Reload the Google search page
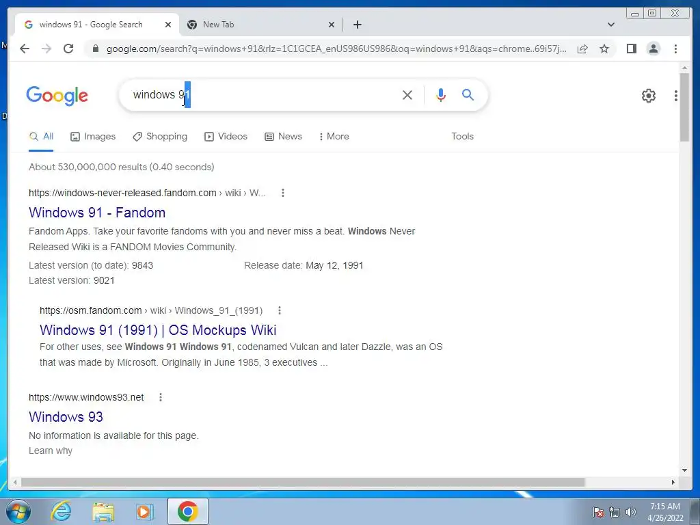The image size is (700, 525). (68, 49)
